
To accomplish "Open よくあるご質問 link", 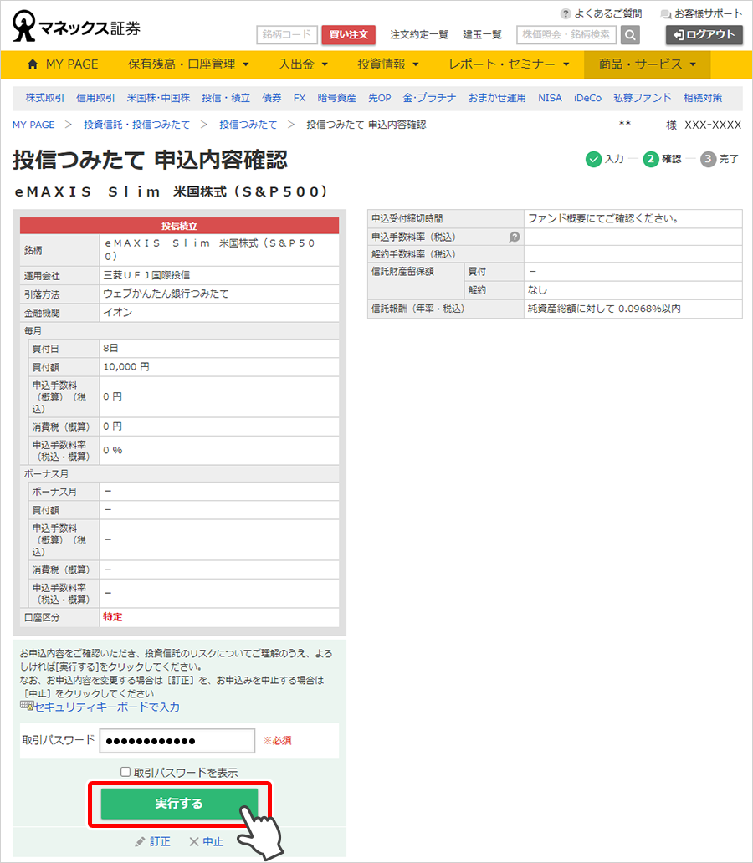I will pos(608,13).
